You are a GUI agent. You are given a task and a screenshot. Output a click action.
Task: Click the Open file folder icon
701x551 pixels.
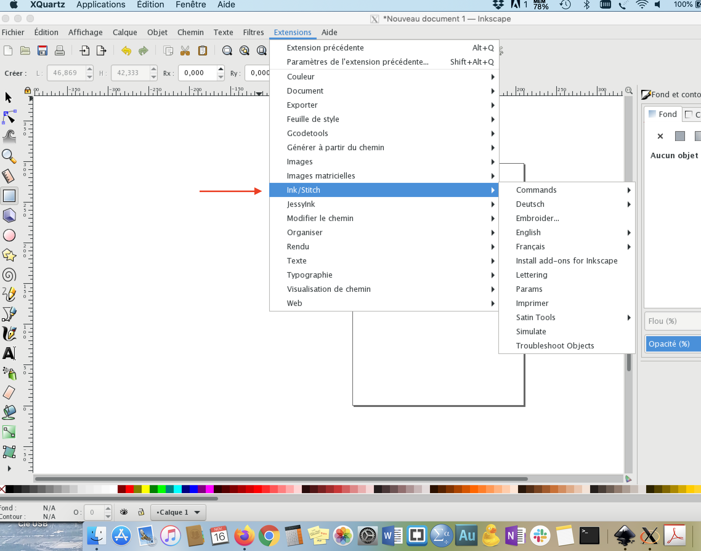click(25, 51)
